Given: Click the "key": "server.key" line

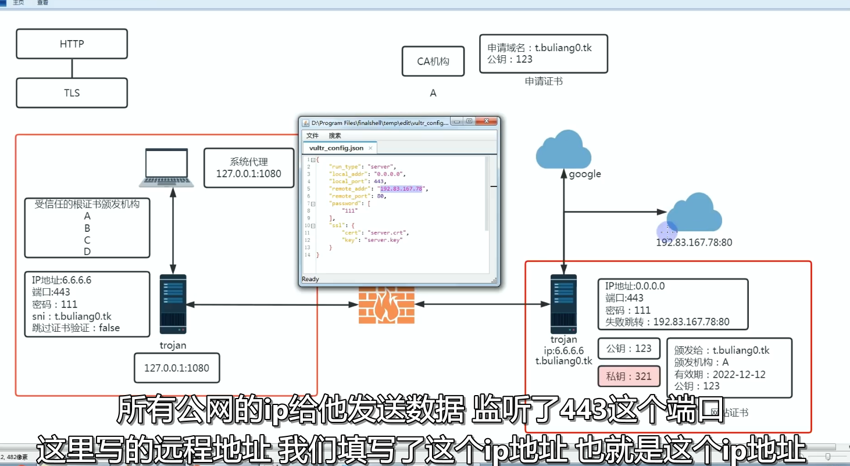Looking at the screenshot, I should 372,239.
